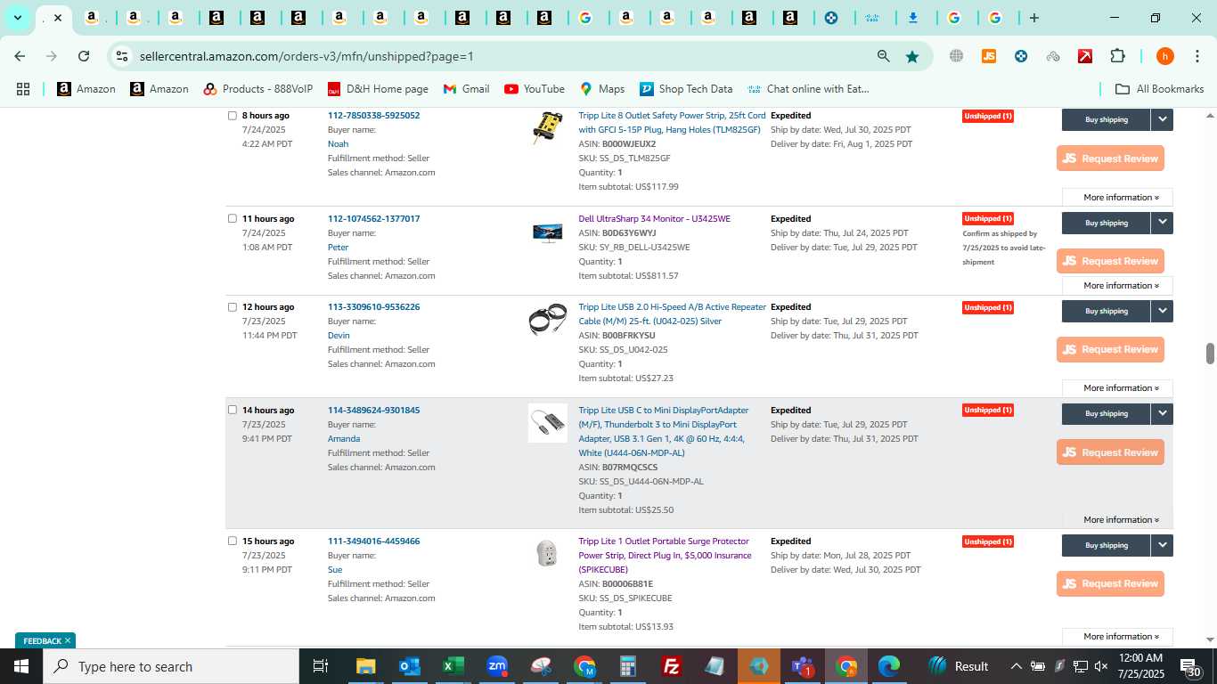This screenshot has height=684, width=1217.
Task: Open the globe extension icon in toolbar
Action: pos(956,56)
